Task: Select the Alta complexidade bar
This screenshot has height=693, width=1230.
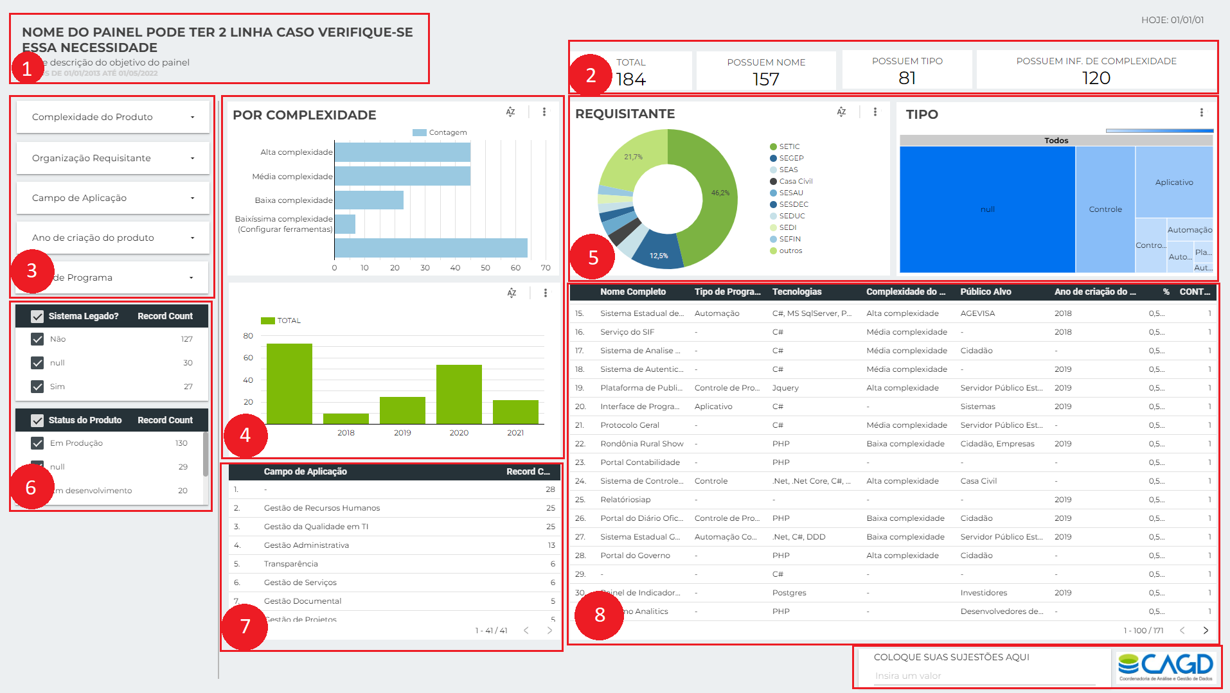Action: point(402,152)
